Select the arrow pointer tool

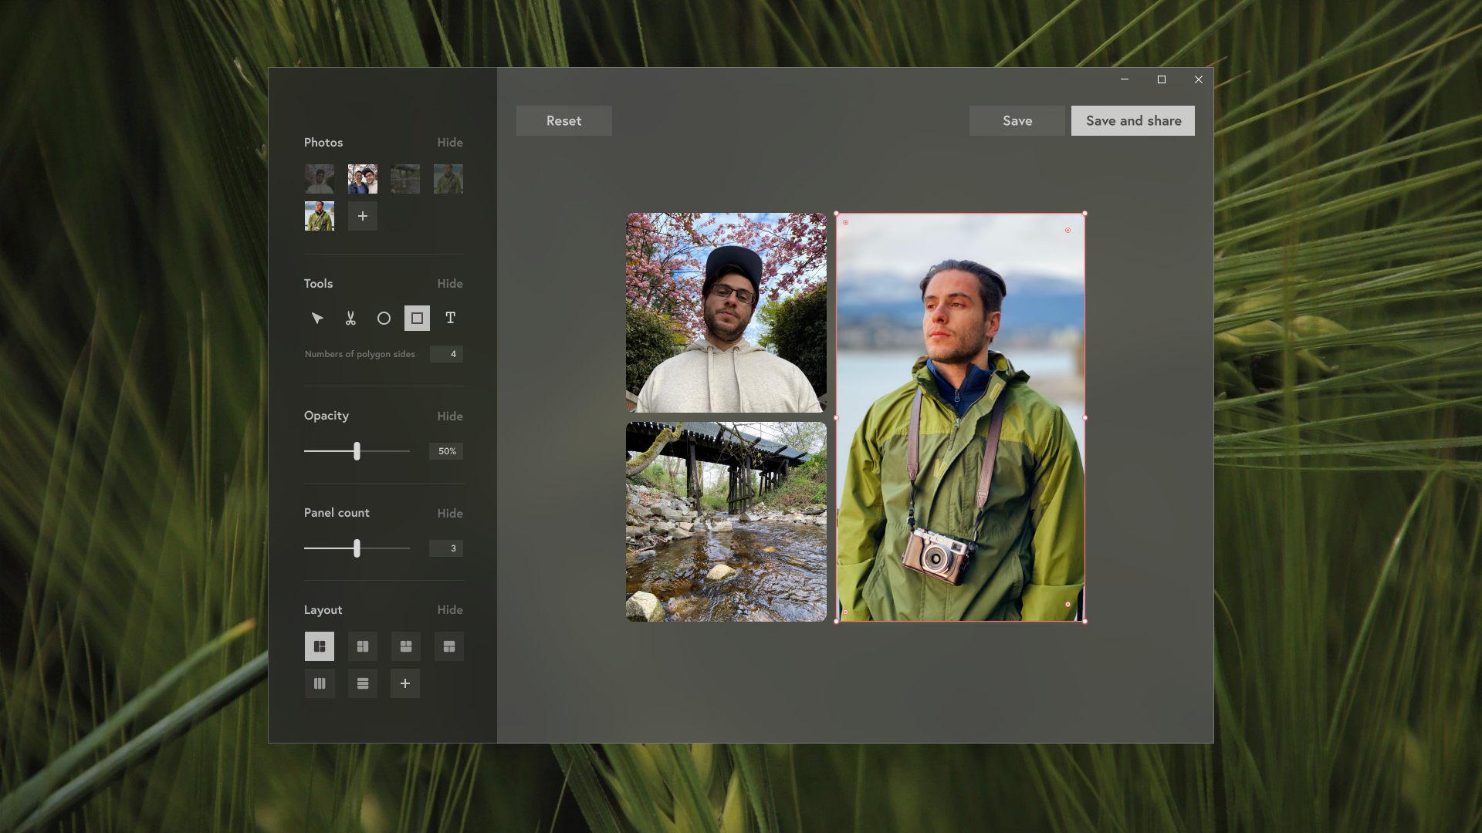317,318
